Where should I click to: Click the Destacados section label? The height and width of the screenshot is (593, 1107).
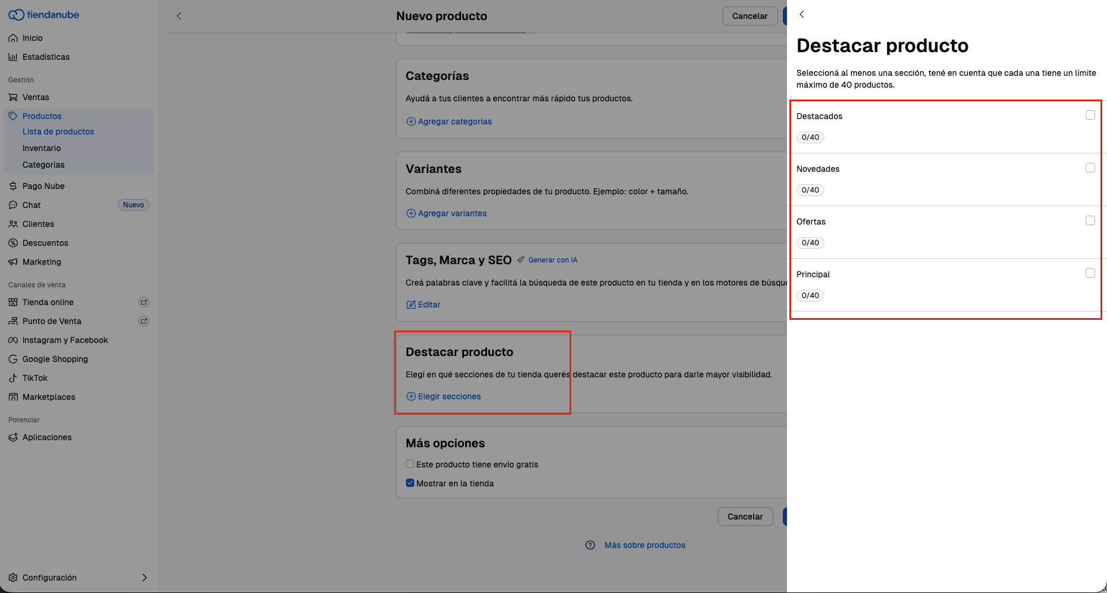819,116
